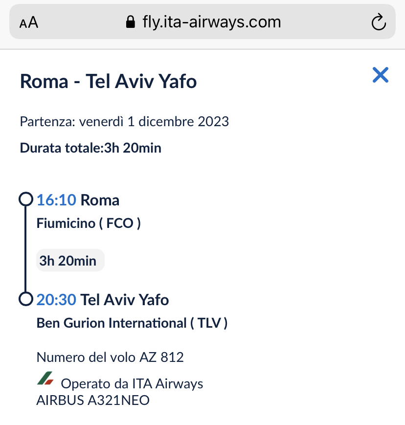Tap the reload page icon
Screen dimensions: 405x425
click(379, 22)
